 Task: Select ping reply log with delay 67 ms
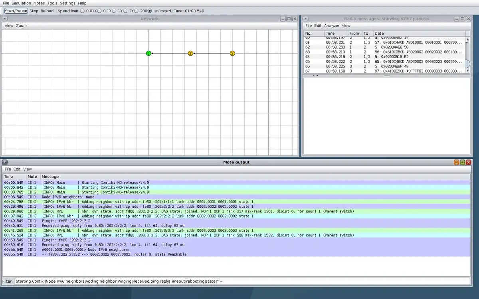click(237, 245)
